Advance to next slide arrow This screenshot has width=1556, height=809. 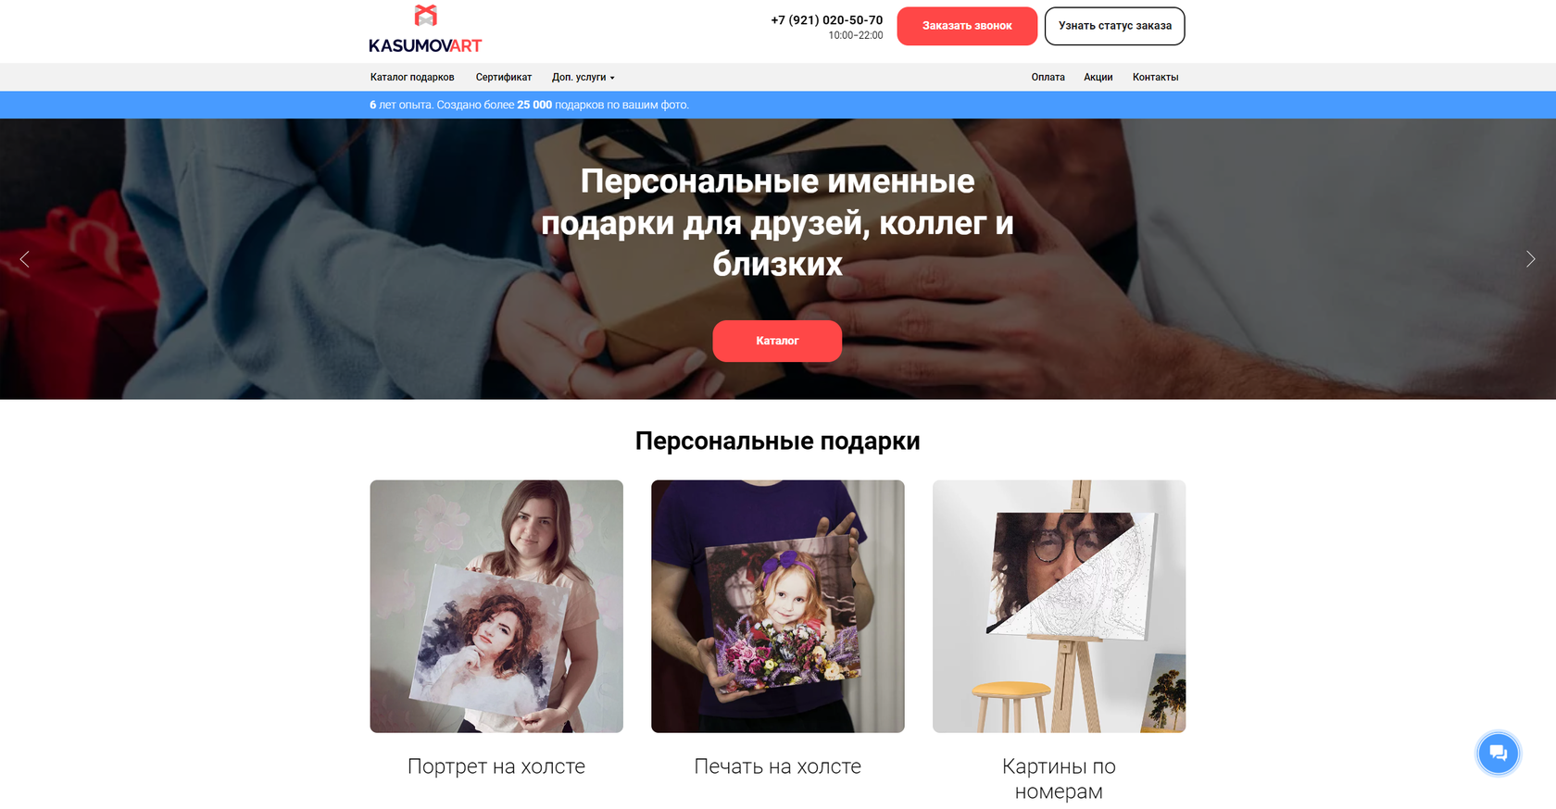coord(1530,259)
